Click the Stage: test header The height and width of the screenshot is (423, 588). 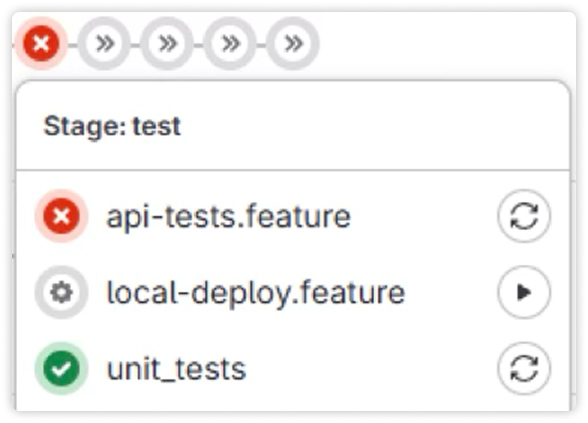(x=112, y=126)
